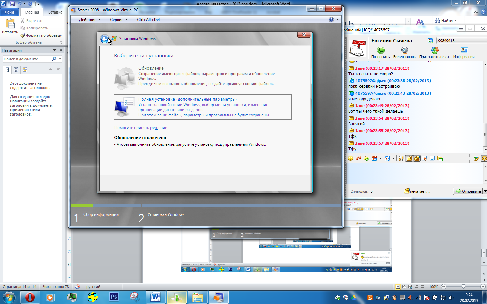Click the back arrow in Windows Setup
This screenshot has width=487, height=304.
coord(105,39)
